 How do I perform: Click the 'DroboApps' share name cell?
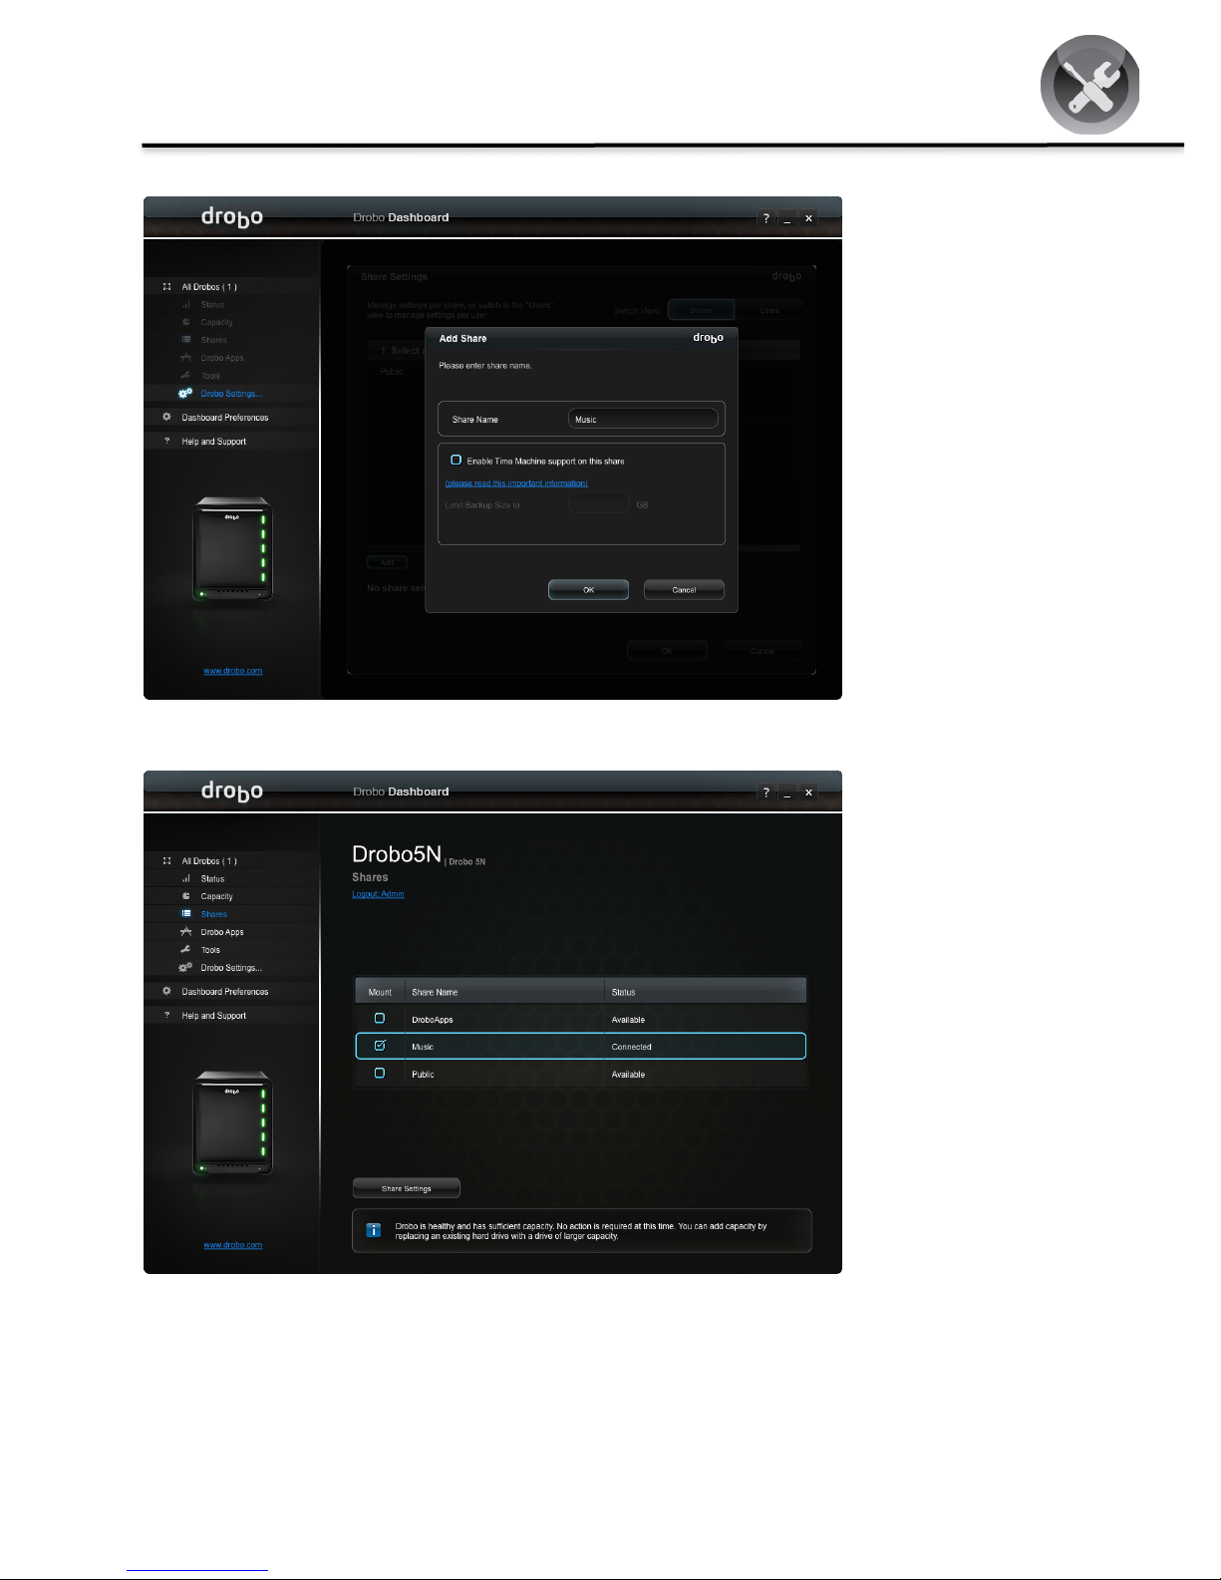click(432, 1020)
